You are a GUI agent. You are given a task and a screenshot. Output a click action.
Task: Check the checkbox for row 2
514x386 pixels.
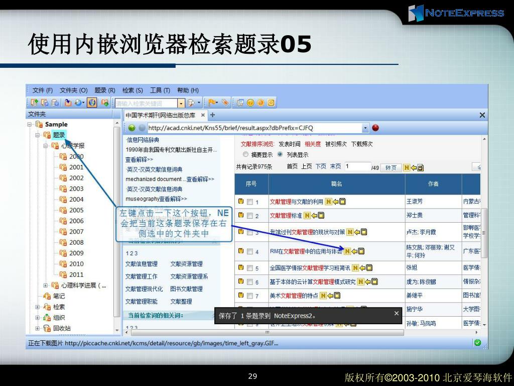click(x=250, y=216)
